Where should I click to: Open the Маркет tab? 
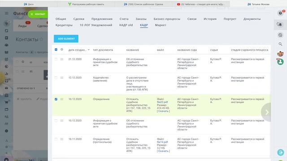[x=161, y=25]
